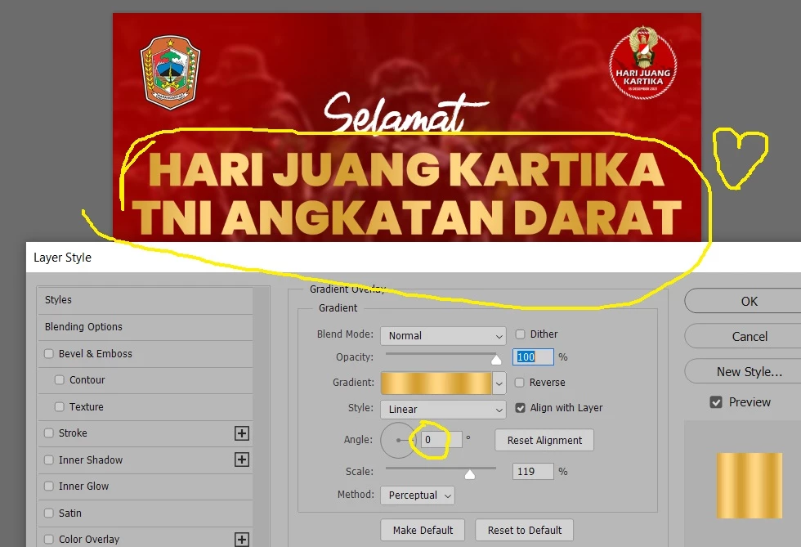
Task: Enable the Bevel & Emboss checkbox
Action: (x=49, y=354)
